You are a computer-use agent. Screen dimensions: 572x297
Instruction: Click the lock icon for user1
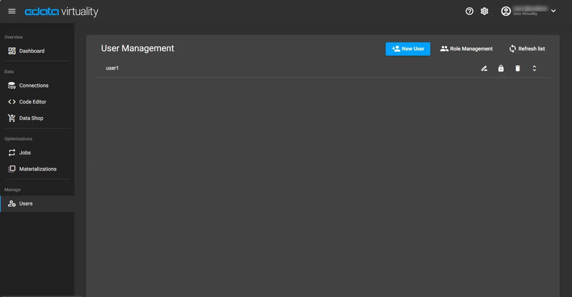(x=501, y=68)
